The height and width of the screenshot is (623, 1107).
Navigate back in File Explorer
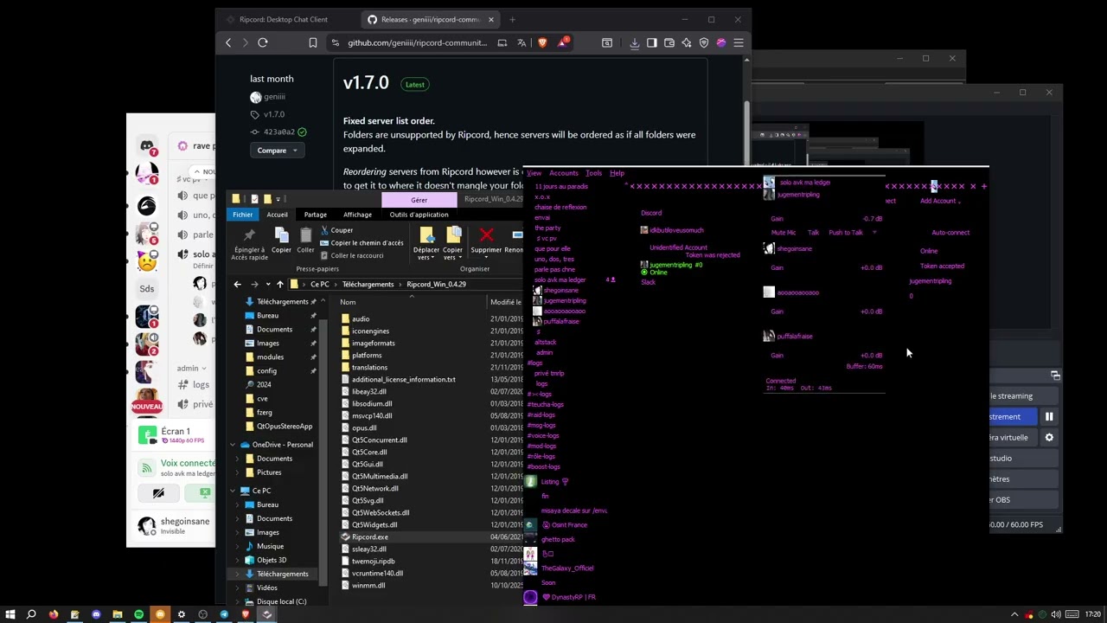(x=237, y=284)
